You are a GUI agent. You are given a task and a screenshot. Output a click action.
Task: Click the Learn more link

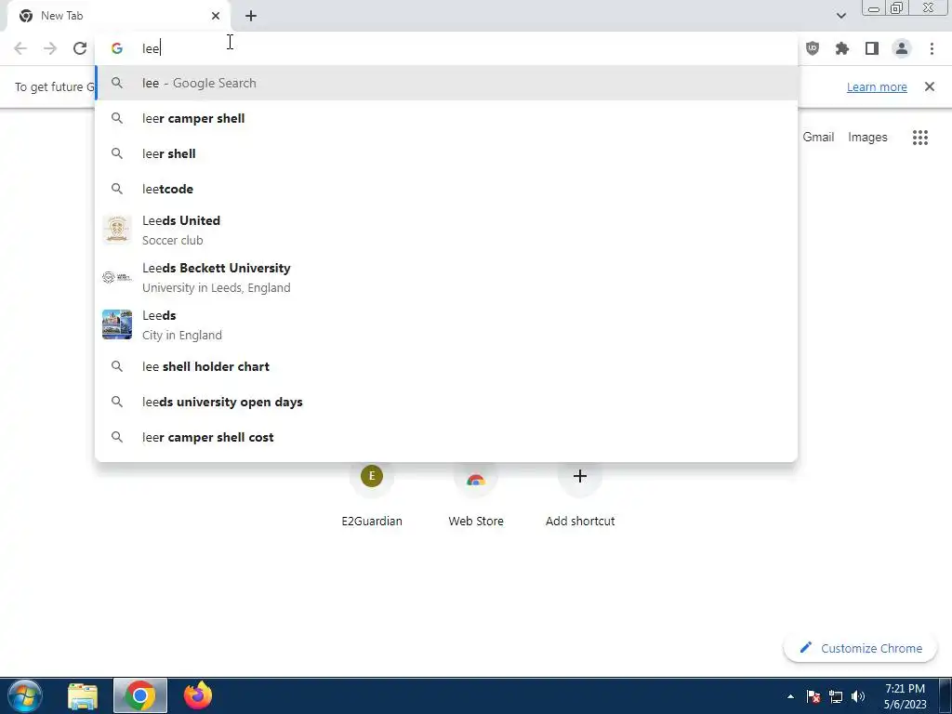[x=877, y=86]
